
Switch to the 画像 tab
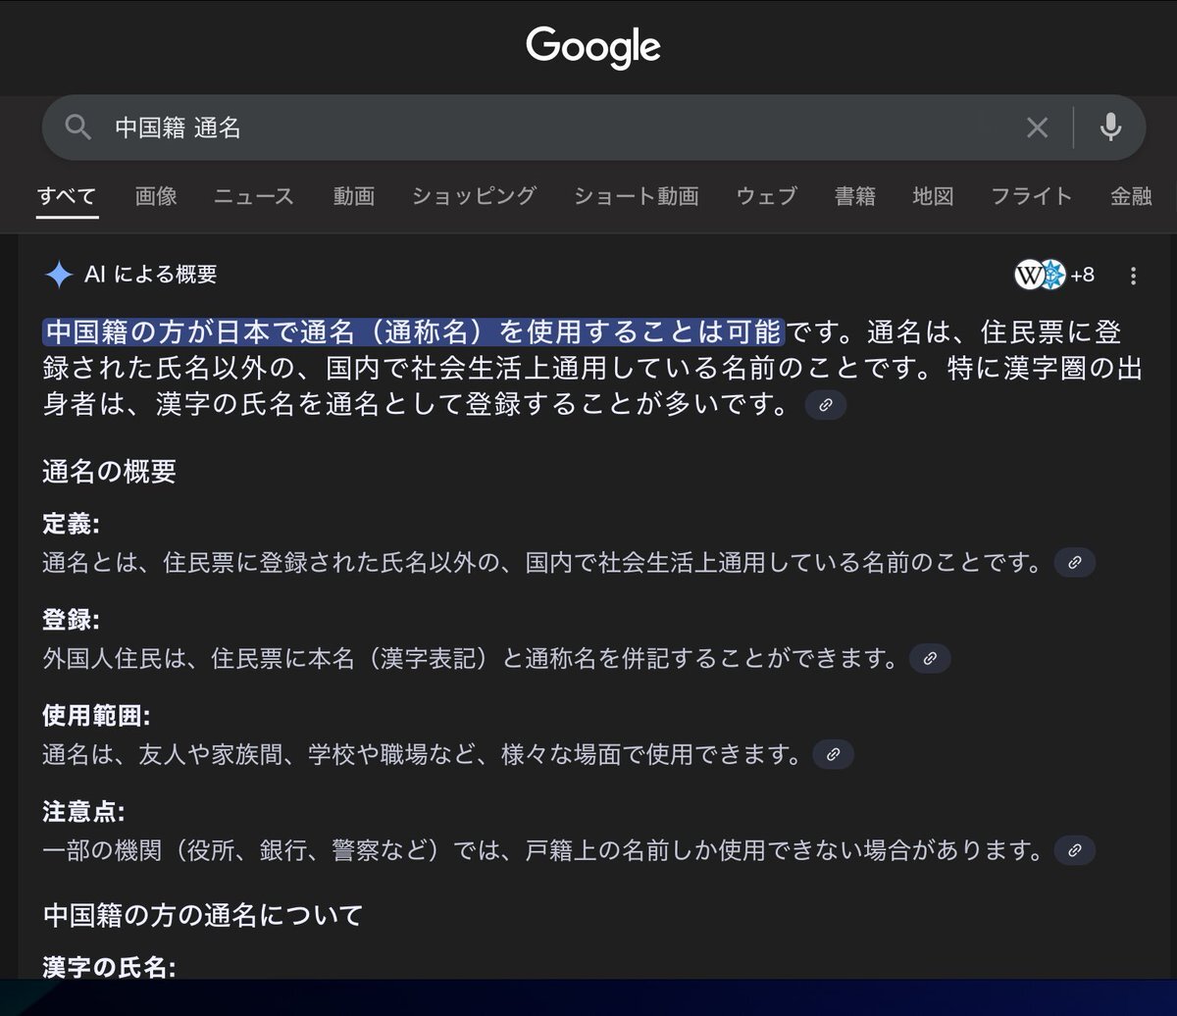[156, 196]
